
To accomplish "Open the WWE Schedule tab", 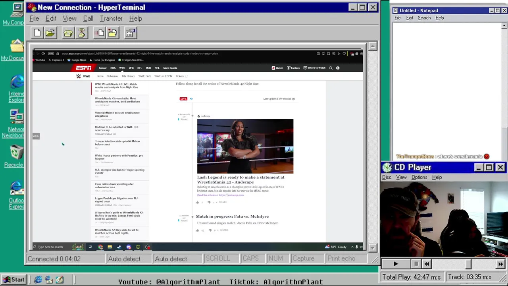I will coord(112,76).
